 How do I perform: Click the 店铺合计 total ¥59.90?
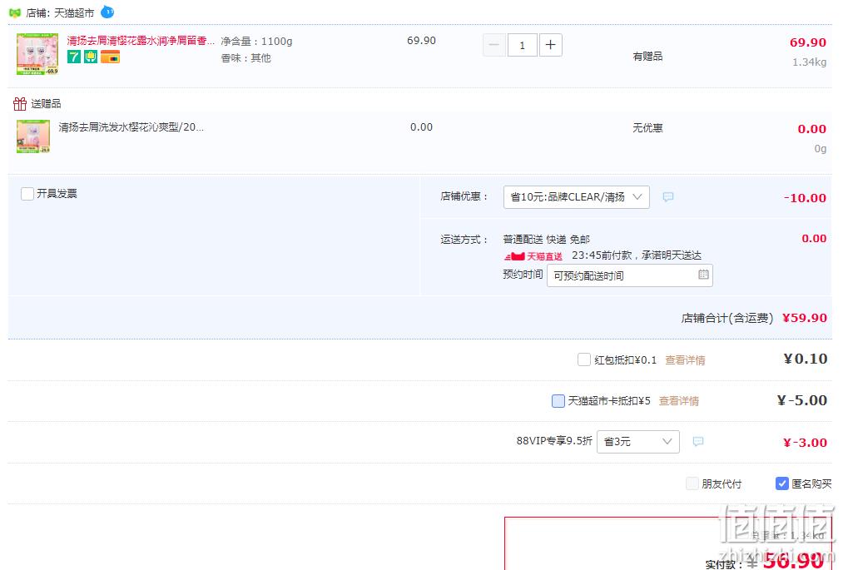click(805, 318)
